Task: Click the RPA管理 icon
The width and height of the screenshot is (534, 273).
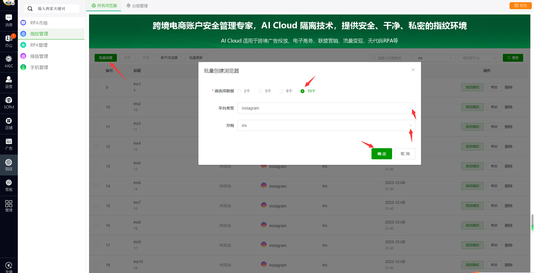Action: point(23,45)
